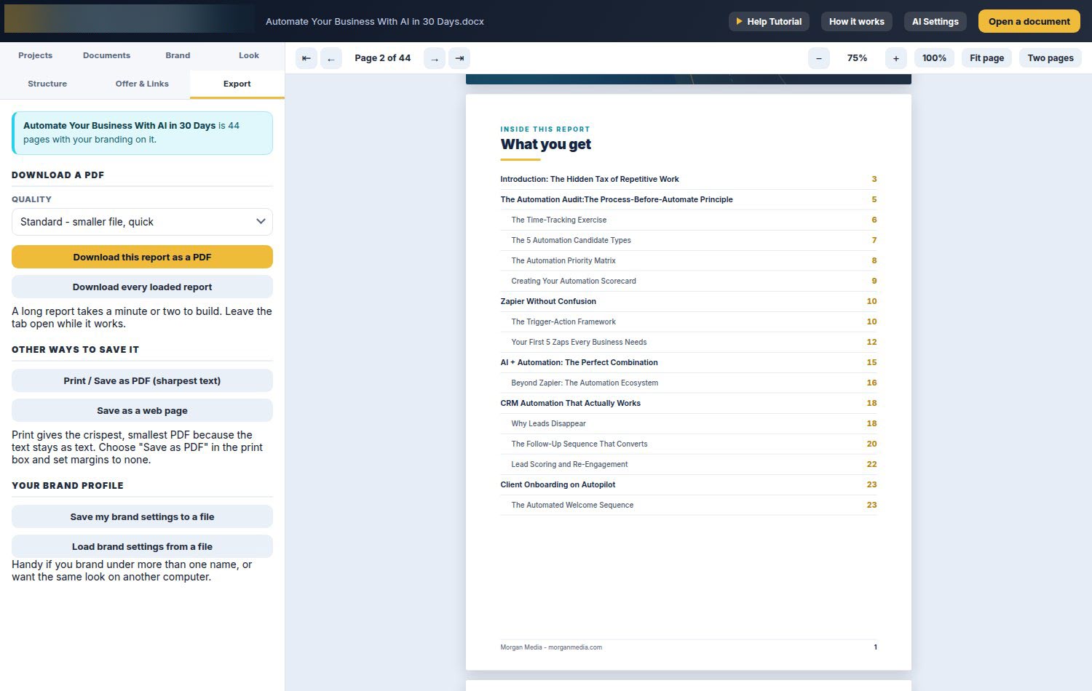The width and height of the screenshot is (1092, 691).
Task: Click Download every loaded report
Action: pos(142,287)
